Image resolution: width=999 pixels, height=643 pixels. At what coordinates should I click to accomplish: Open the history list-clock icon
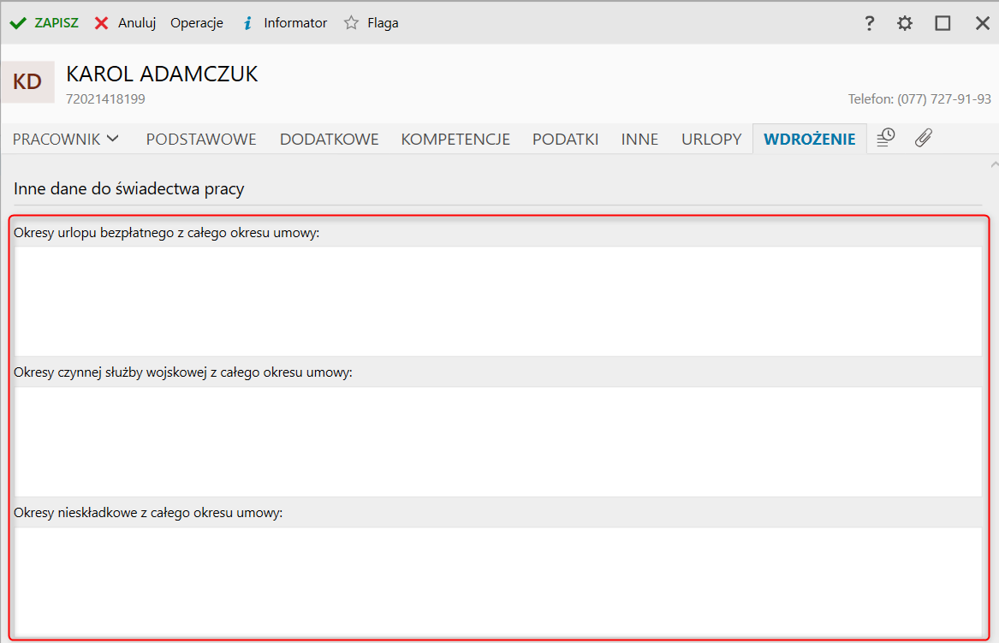tap(886, 138)
